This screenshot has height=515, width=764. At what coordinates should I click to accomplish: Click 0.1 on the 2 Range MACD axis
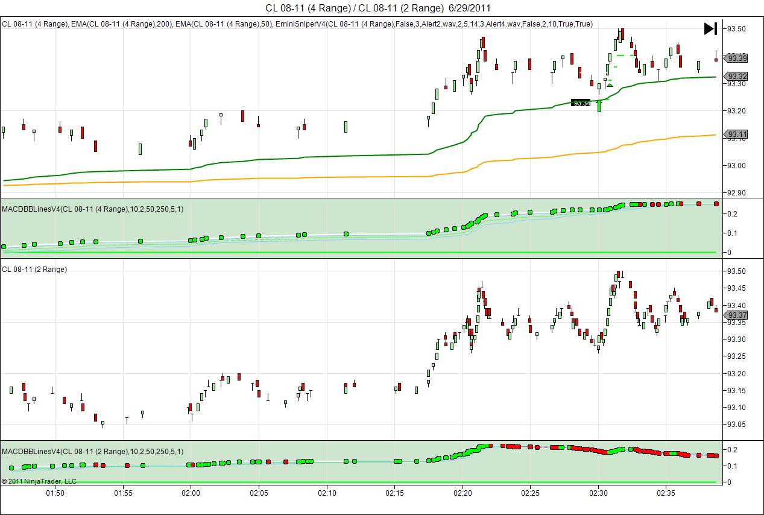point(732,466)
